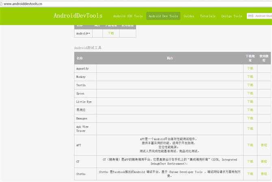Click the 下载 link for 易测云

(x=250, y=110)
